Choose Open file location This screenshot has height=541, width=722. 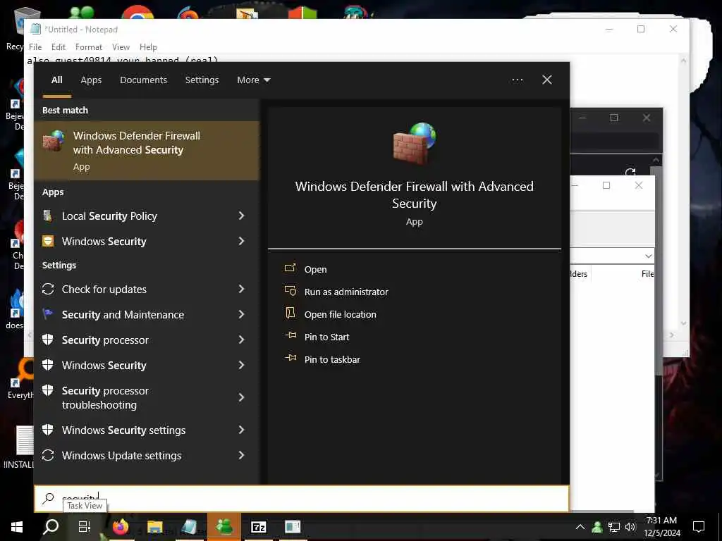click(x=341, y=314)
